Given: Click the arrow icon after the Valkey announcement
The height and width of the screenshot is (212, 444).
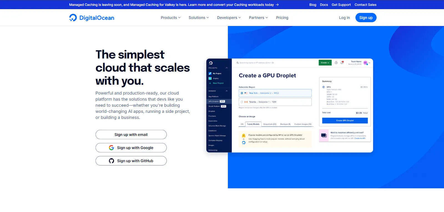Looking at the screenshot, I should 277,5.
